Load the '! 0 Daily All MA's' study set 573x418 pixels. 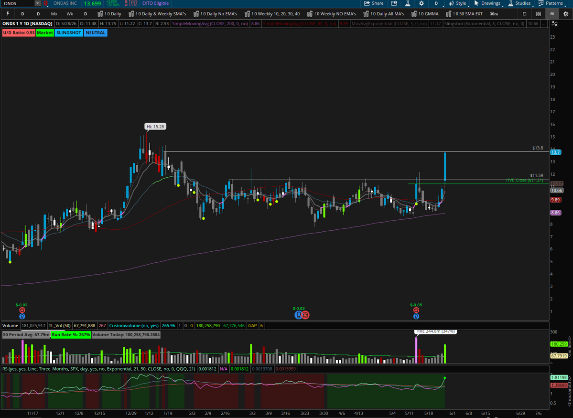pos(384,14)
